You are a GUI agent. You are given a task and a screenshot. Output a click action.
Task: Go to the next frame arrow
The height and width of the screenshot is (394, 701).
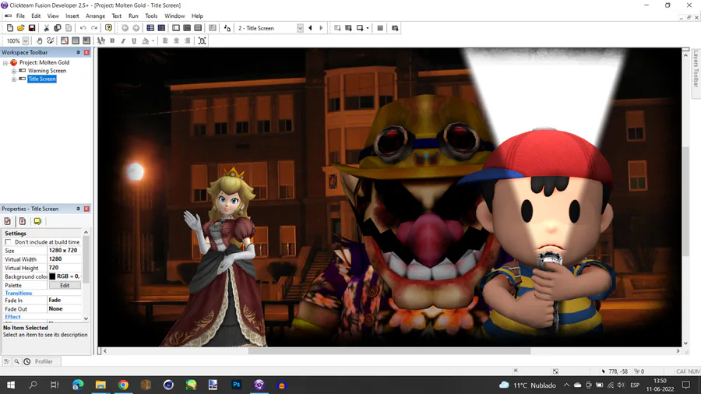(x=321, y=28)
